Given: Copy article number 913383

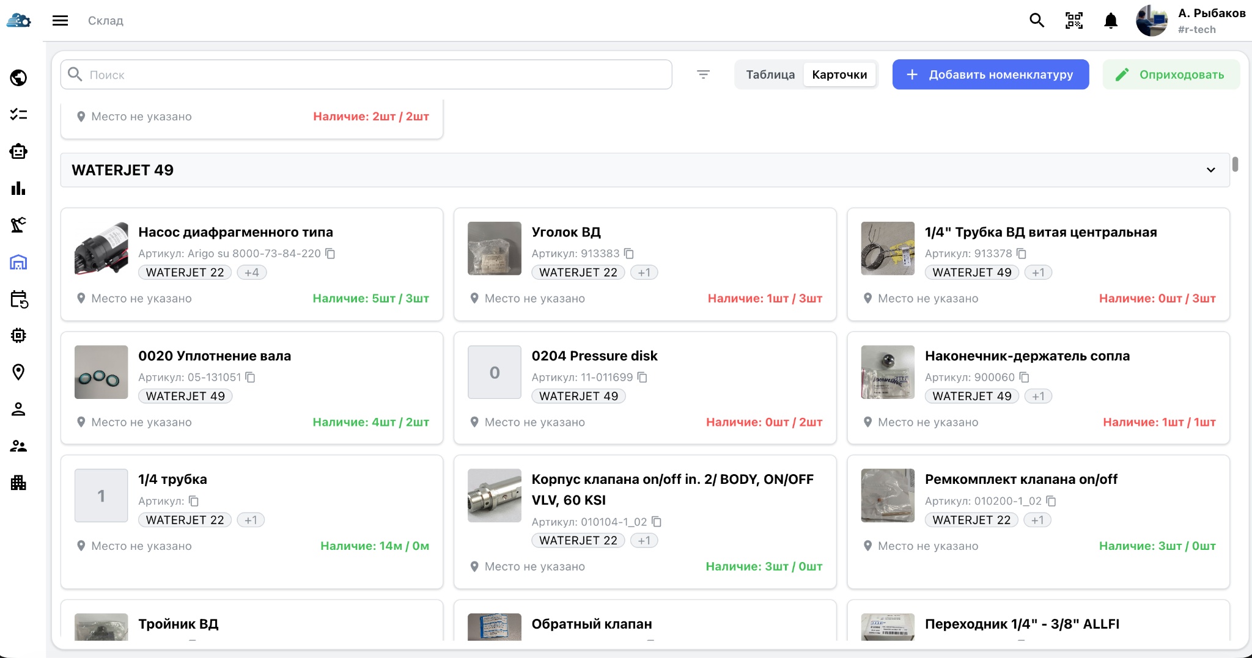Looking at the screenshot, I should click(629, 254).
